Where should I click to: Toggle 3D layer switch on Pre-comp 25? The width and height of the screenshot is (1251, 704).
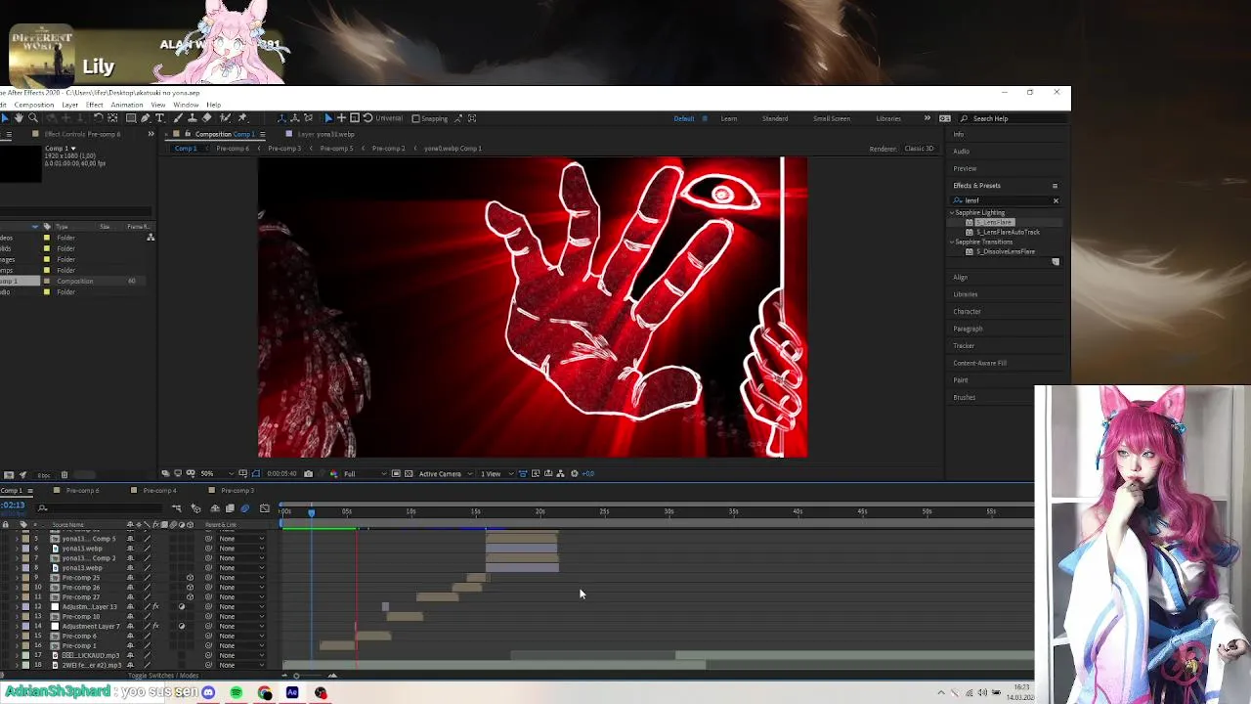click(x=190, y=578)
